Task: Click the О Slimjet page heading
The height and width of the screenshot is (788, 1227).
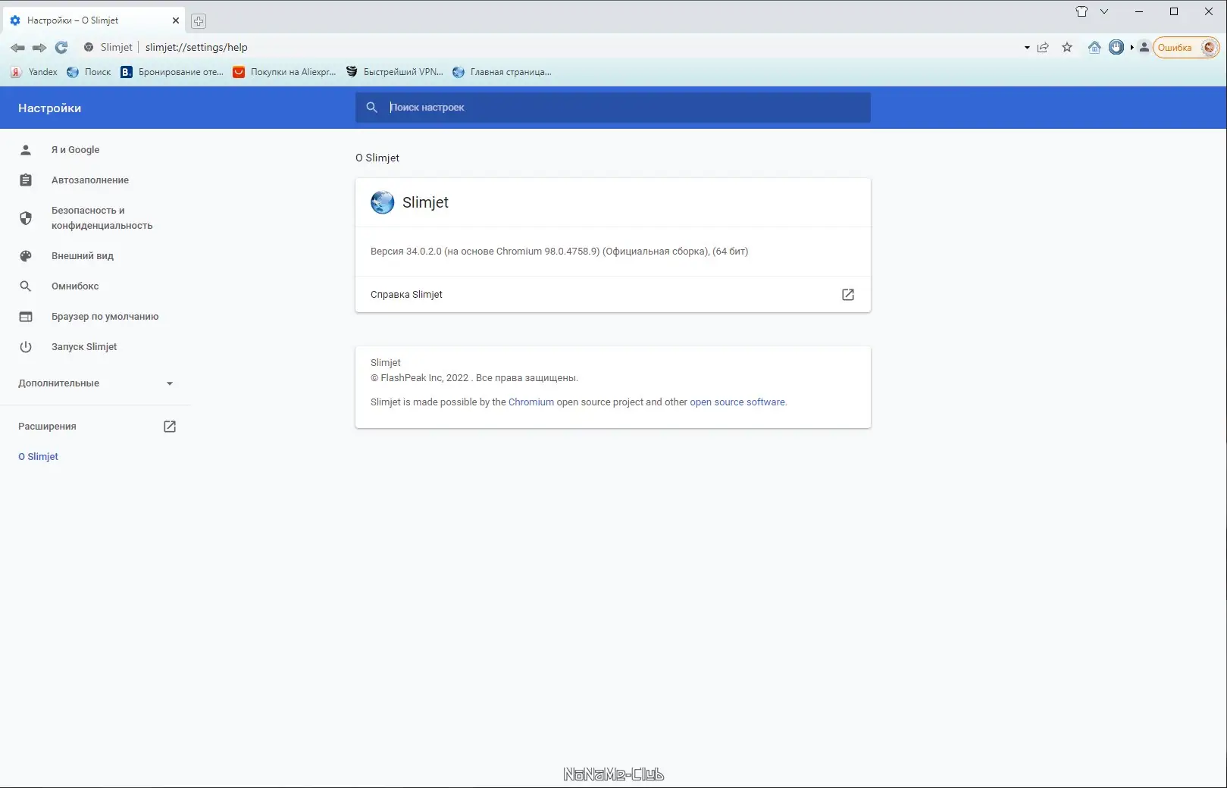Action: coord(377,158)
